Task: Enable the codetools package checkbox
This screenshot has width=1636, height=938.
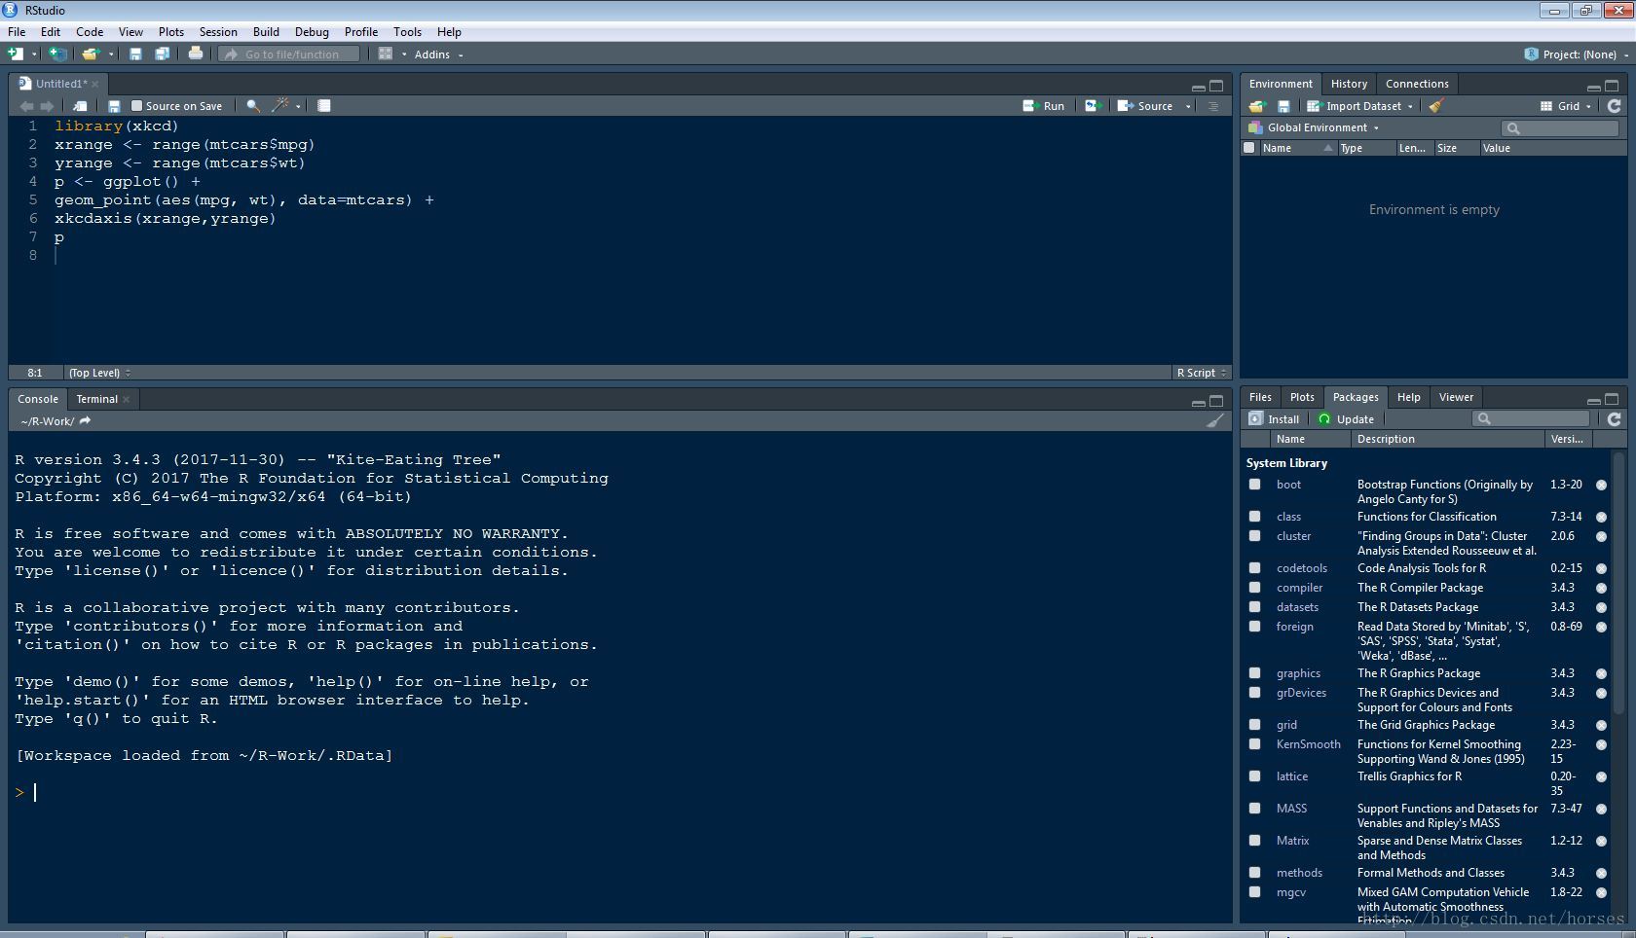Action: click(1254, 567)
